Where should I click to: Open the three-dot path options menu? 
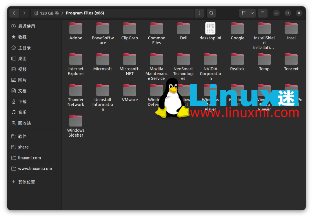coord(199,13)
